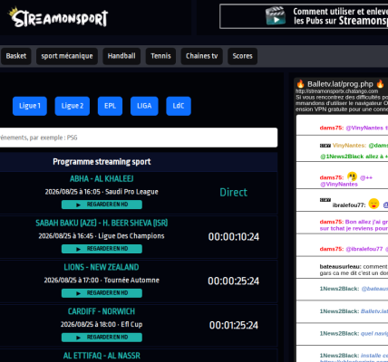Click the Ligue Des Champions date line
Screen dimensions: 388x362
[102, 236]
